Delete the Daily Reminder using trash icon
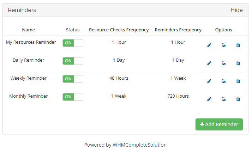This screenshot has height=153, width=252. tap(238, 63)
